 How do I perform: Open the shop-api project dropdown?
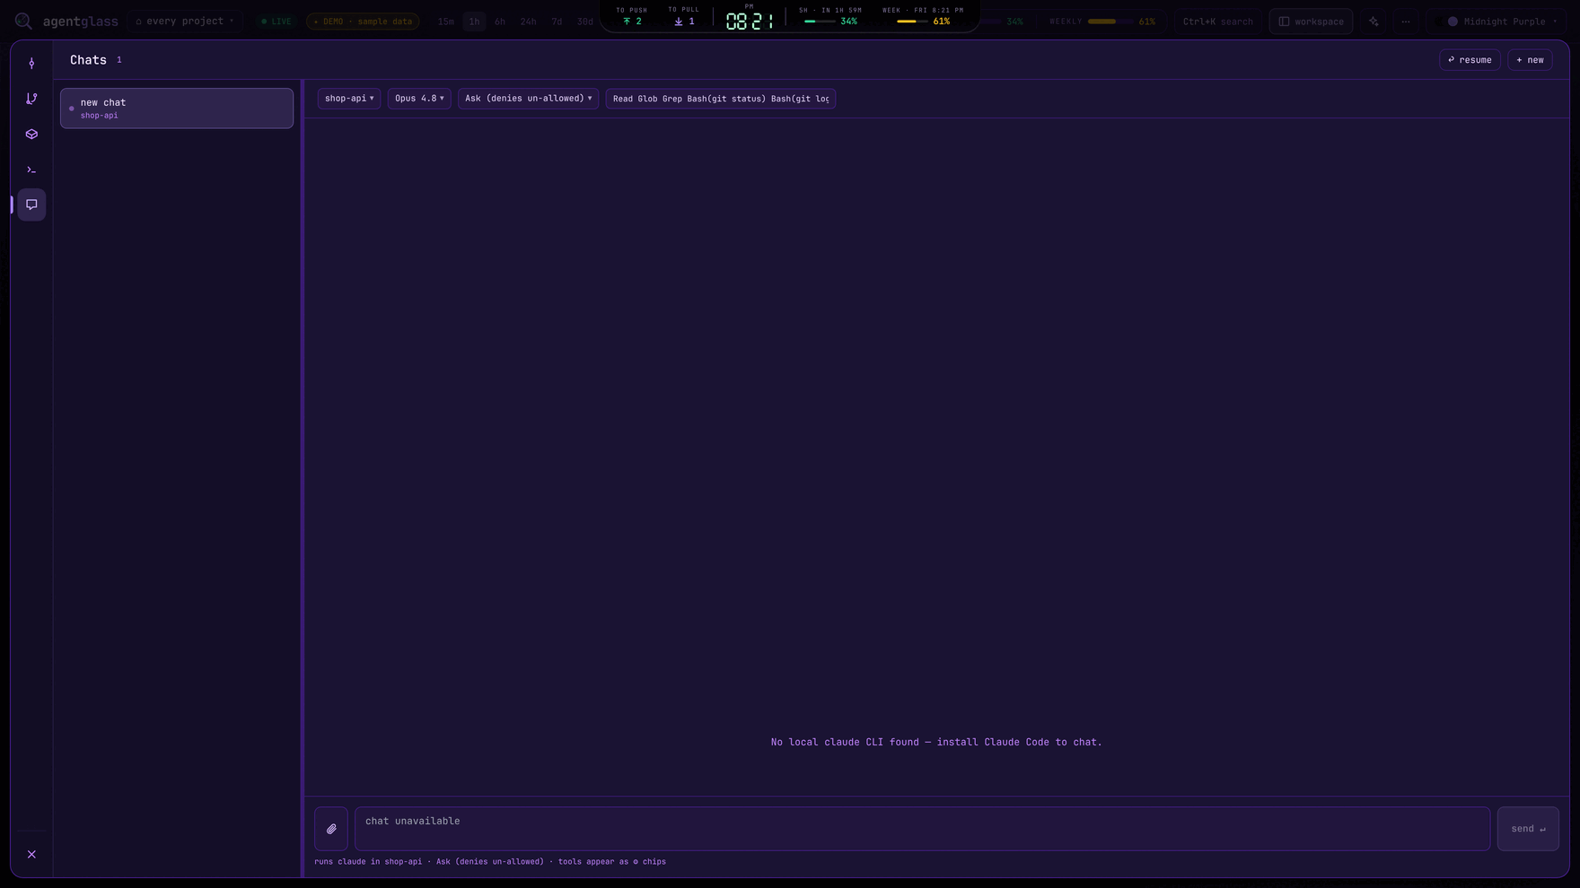(x=349, y=99)
